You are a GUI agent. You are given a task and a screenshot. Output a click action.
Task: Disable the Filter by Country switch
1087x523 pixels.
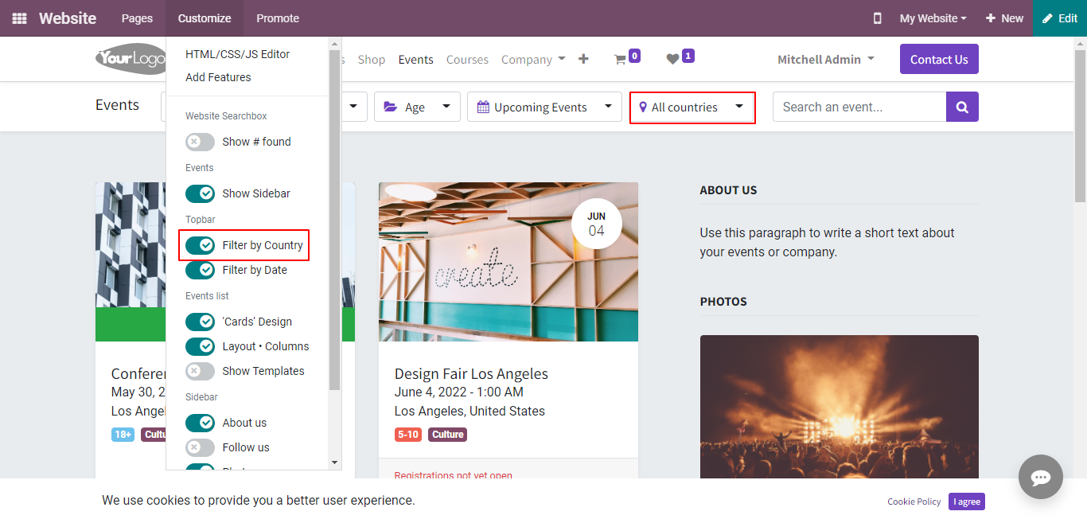(x=200, y=245)
